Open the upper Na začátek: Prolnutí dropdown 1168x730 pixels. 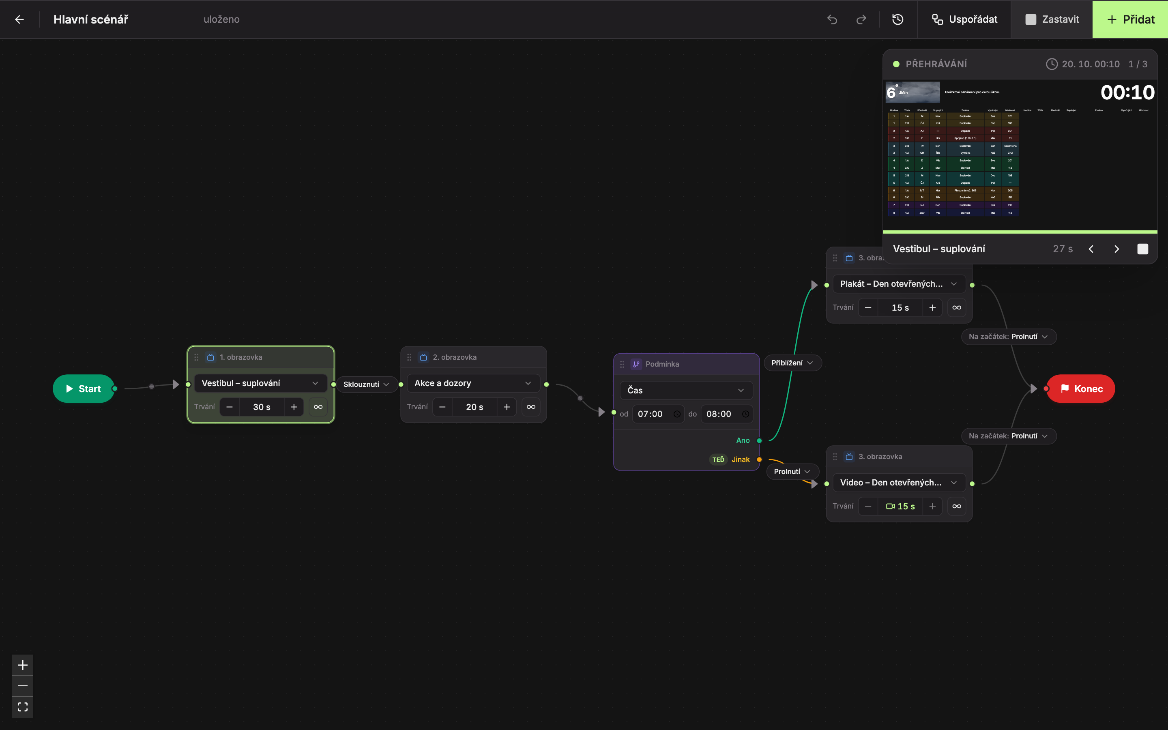(x=1009, y=337)
